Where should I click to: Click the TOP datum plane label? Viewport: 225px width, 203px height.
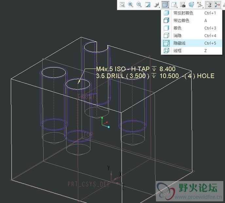[x=88, y=134]
